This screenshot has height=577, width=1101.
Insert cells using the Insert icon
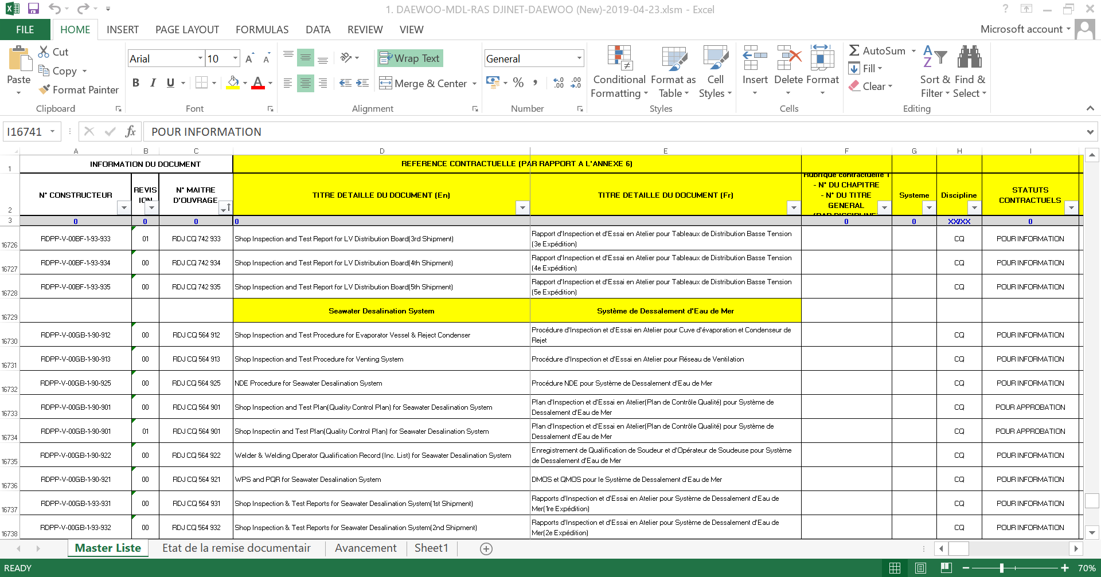755,57
